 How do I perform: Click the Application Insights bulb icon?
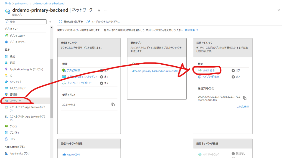coord(6,69)
